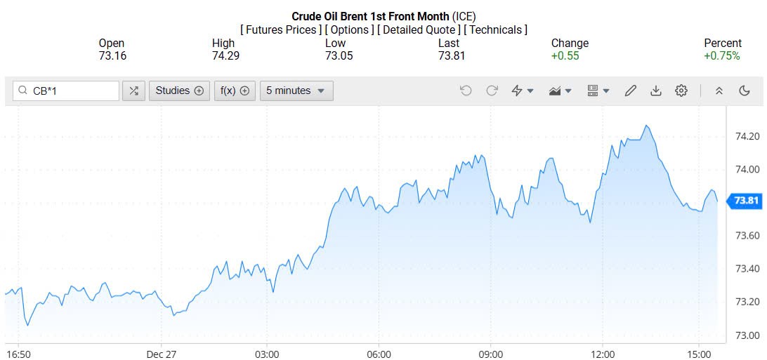This screenshot has height=360, width=767.
Task: Collapse the toolbar with double chevron
Action: 719,91
